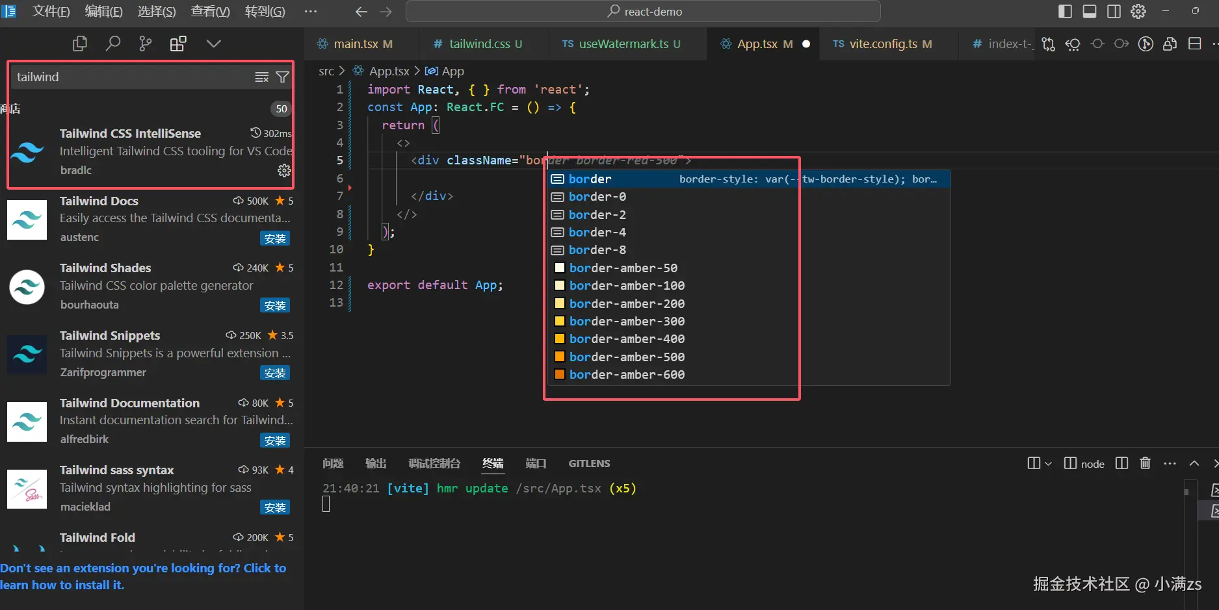Click the extension search input field
The image size is (1219, 610).
click(x=130, y=77)
